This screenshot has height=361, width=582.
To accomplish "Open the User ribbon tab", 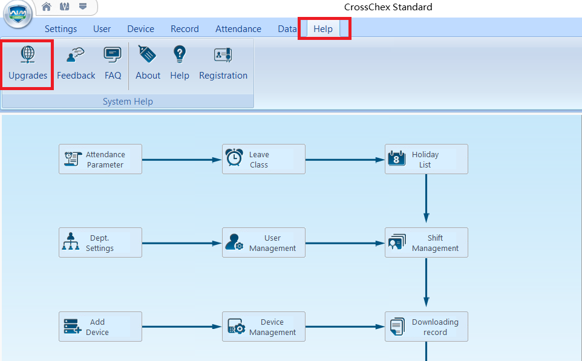I will pos(102,29).
